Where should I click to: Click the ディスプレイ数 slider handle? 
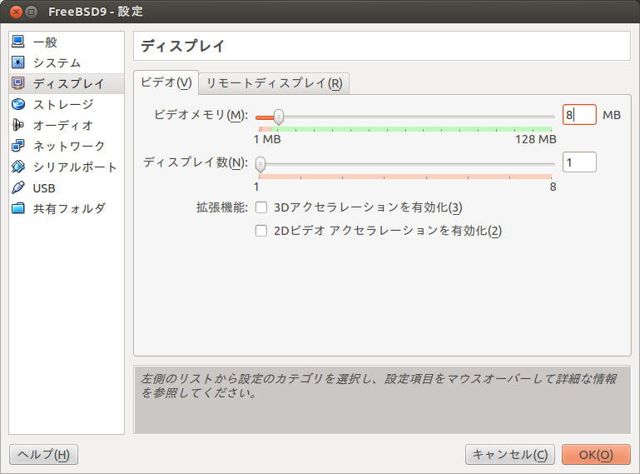(x=260, y=163)
